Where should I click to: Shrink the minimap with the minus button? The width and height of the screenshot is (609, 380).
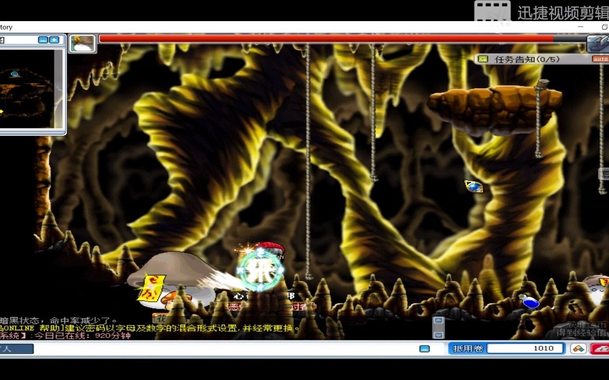pos(43,40)
